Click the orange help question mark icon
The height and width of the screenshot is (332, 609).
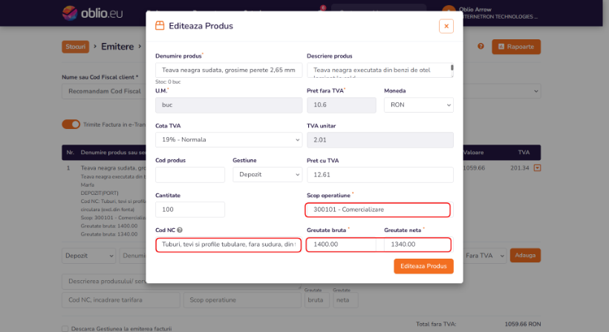click(481, 46)
